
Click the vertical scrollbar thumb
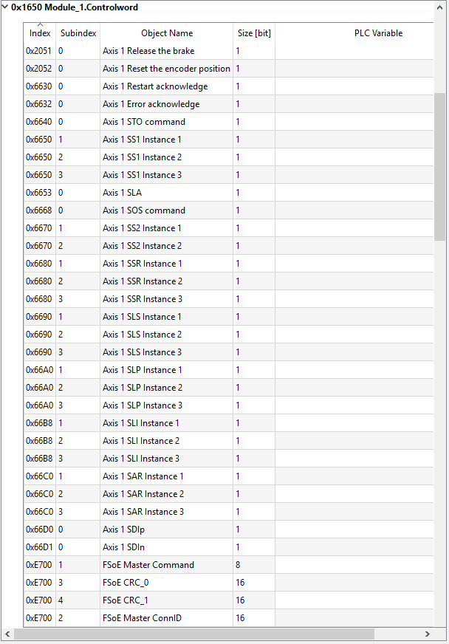440,166
